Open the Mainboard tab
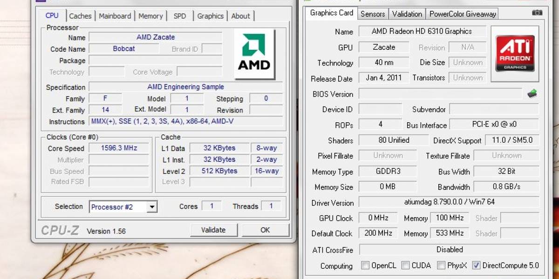 point(116,16)
